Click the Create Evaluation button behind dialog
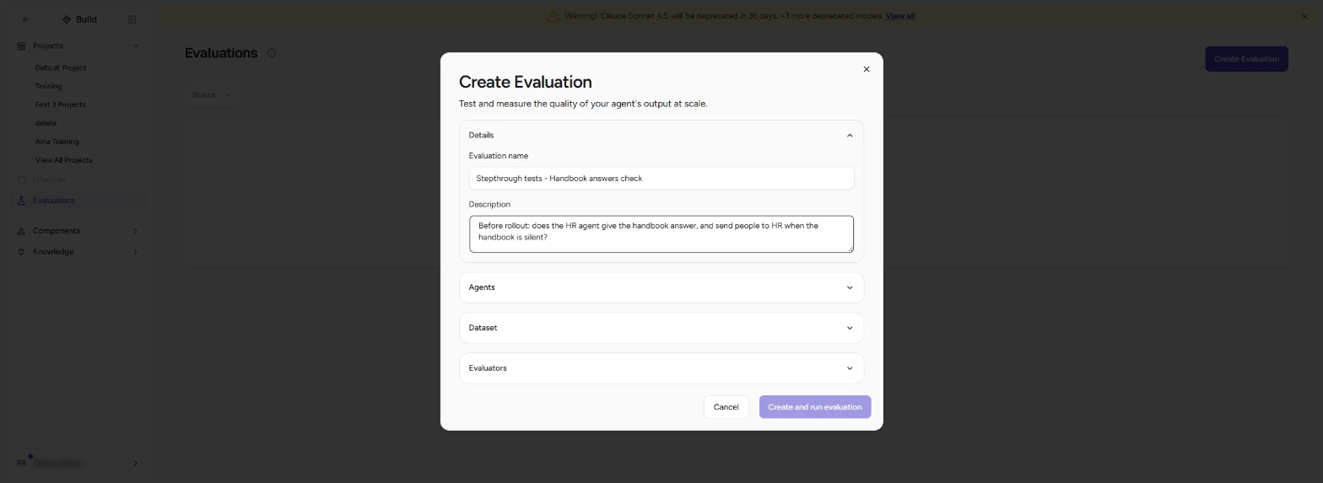 tap(1246, 59)
